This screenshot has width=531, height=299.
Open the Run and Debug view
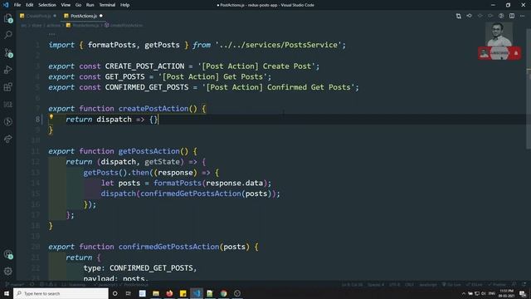coord(8,70)
